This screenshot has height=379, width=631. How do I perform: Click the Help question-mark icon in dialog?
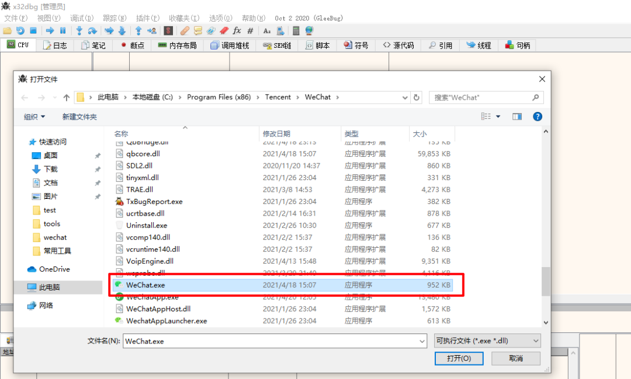click(x=538, y=117)
